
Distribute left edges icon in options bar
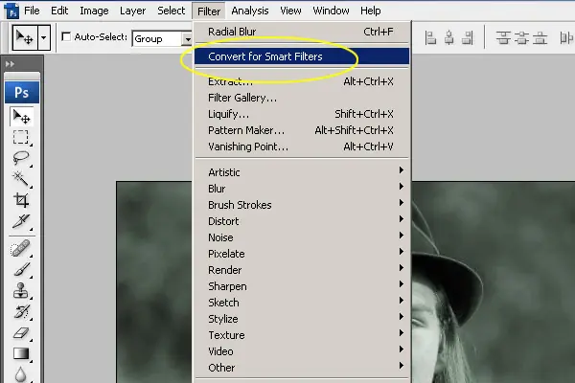coord(566,37)
